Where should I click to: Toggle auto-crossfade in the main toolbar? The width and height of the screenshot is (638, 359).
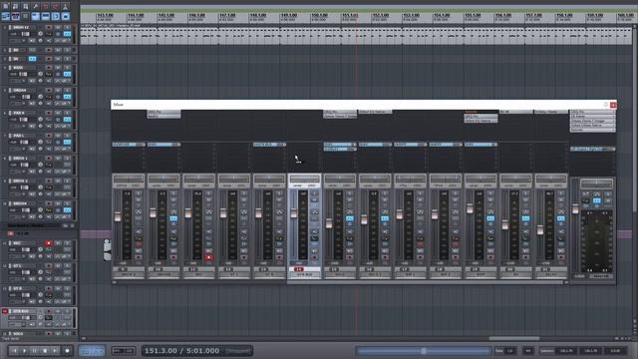click(x=6, y=16)
